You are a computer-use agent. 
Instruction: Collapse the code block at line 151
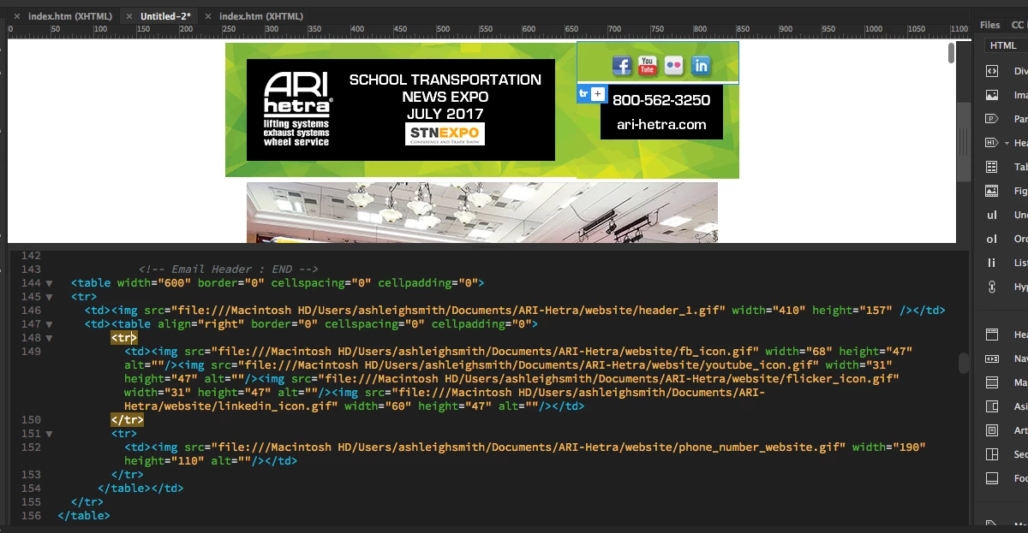[49, 434]
